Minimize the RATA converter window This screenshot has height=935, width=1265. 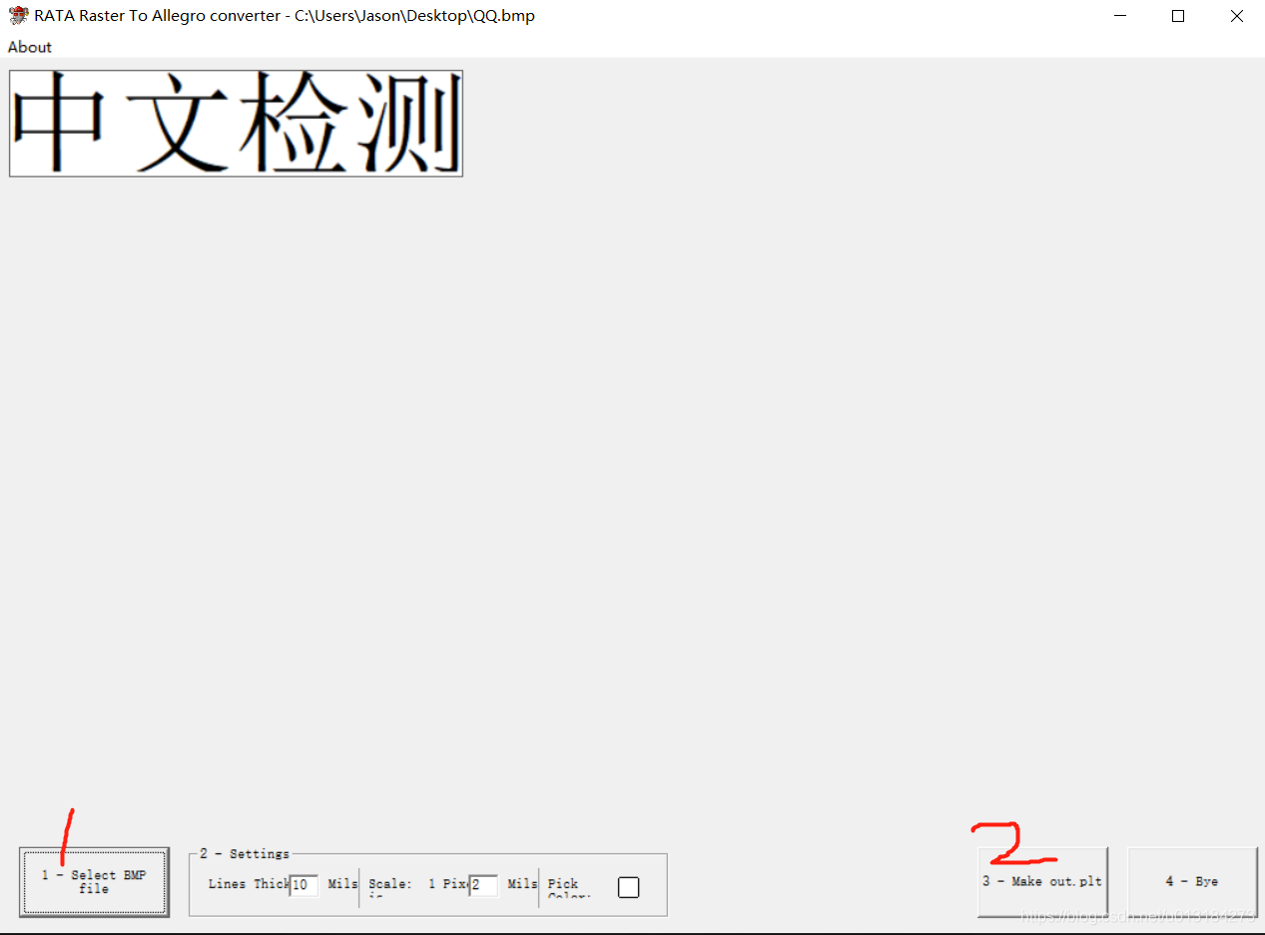click(1120, 16)
